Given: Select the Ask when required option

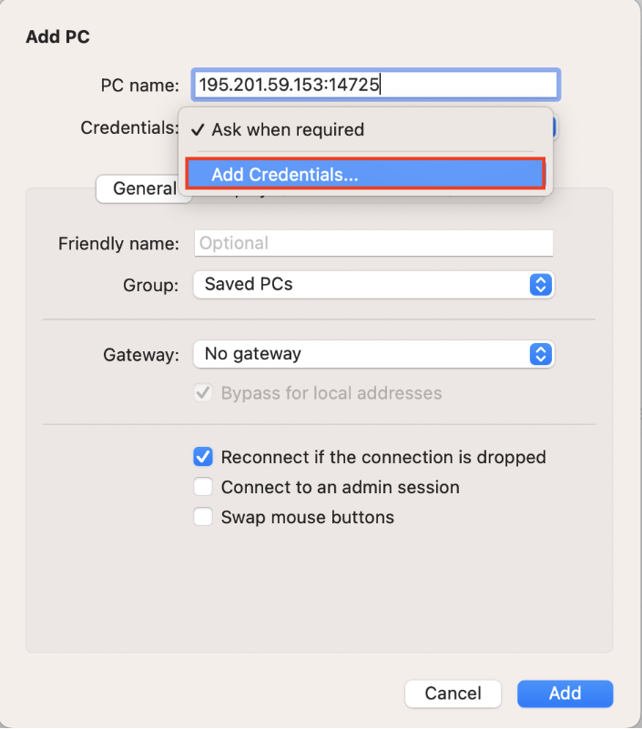Looking at the screenshot, I should click(288, 130).
